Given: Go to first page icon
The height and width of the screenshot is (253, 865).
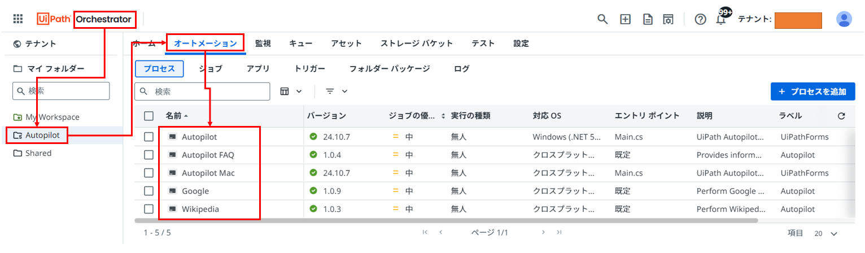Looking at the screenshot, I should coord(425,232).
